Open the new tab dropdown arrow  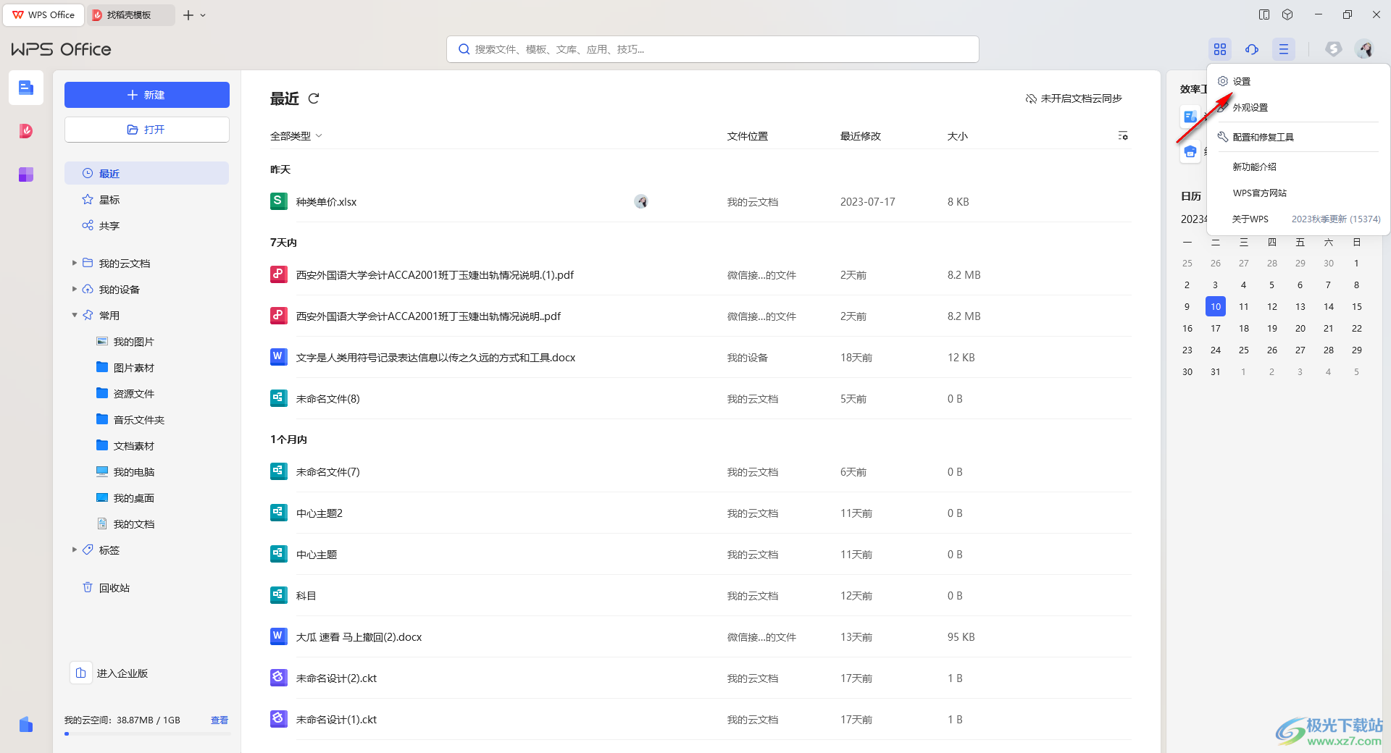(204, 15)
